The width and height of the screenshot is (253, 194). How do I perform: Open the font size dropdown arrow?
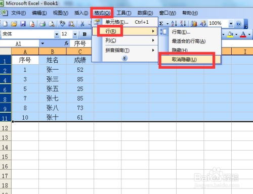tap(75, 34)
